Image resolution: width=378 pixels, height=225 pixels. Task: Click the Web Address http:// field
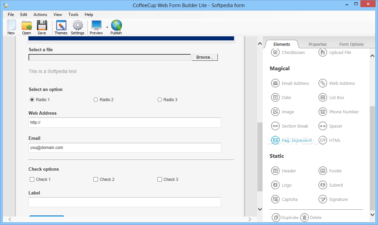(x=125, y=123)
